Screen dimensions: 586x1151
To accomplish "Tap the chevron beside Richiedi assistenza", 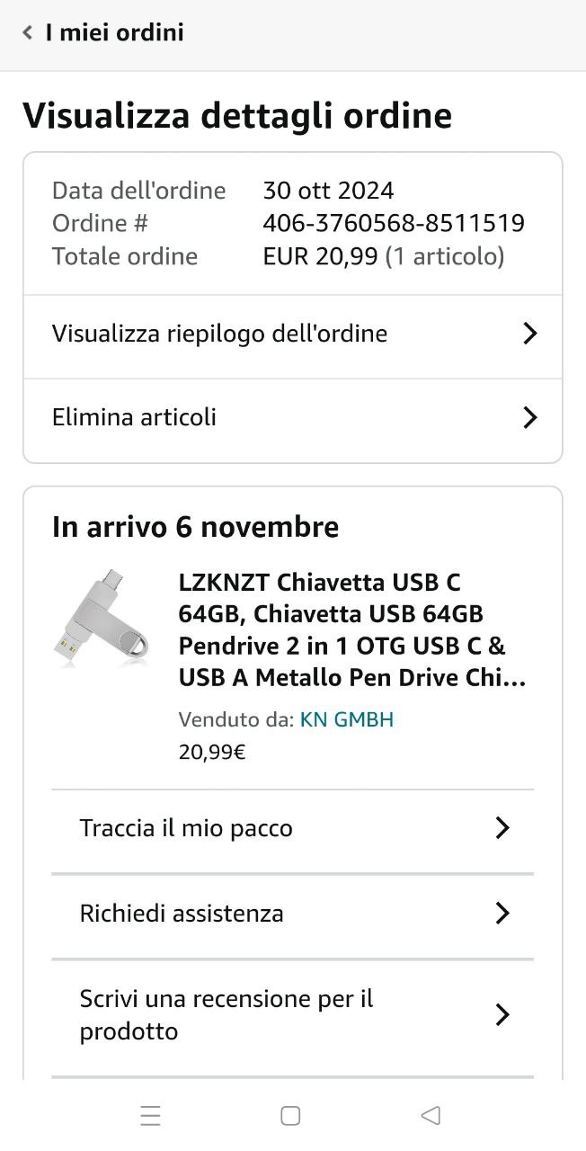I will point(502,914).
